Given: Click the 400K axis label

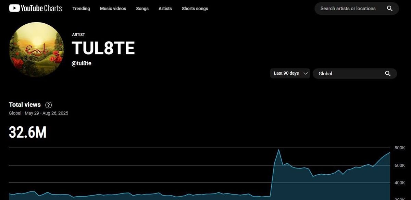Looking at the screenshot, I should [400, 183].
